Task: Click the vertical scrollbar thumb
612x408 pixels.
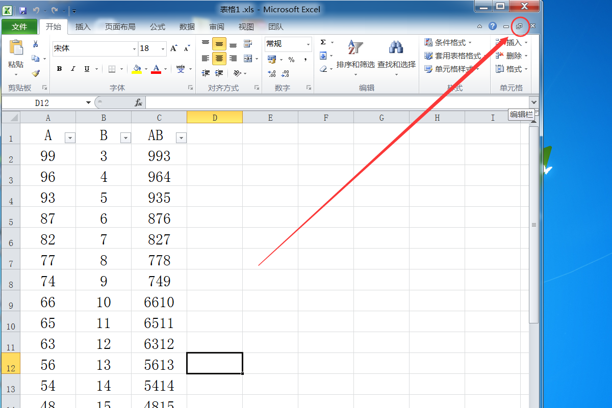Action: tap(533, 225)
